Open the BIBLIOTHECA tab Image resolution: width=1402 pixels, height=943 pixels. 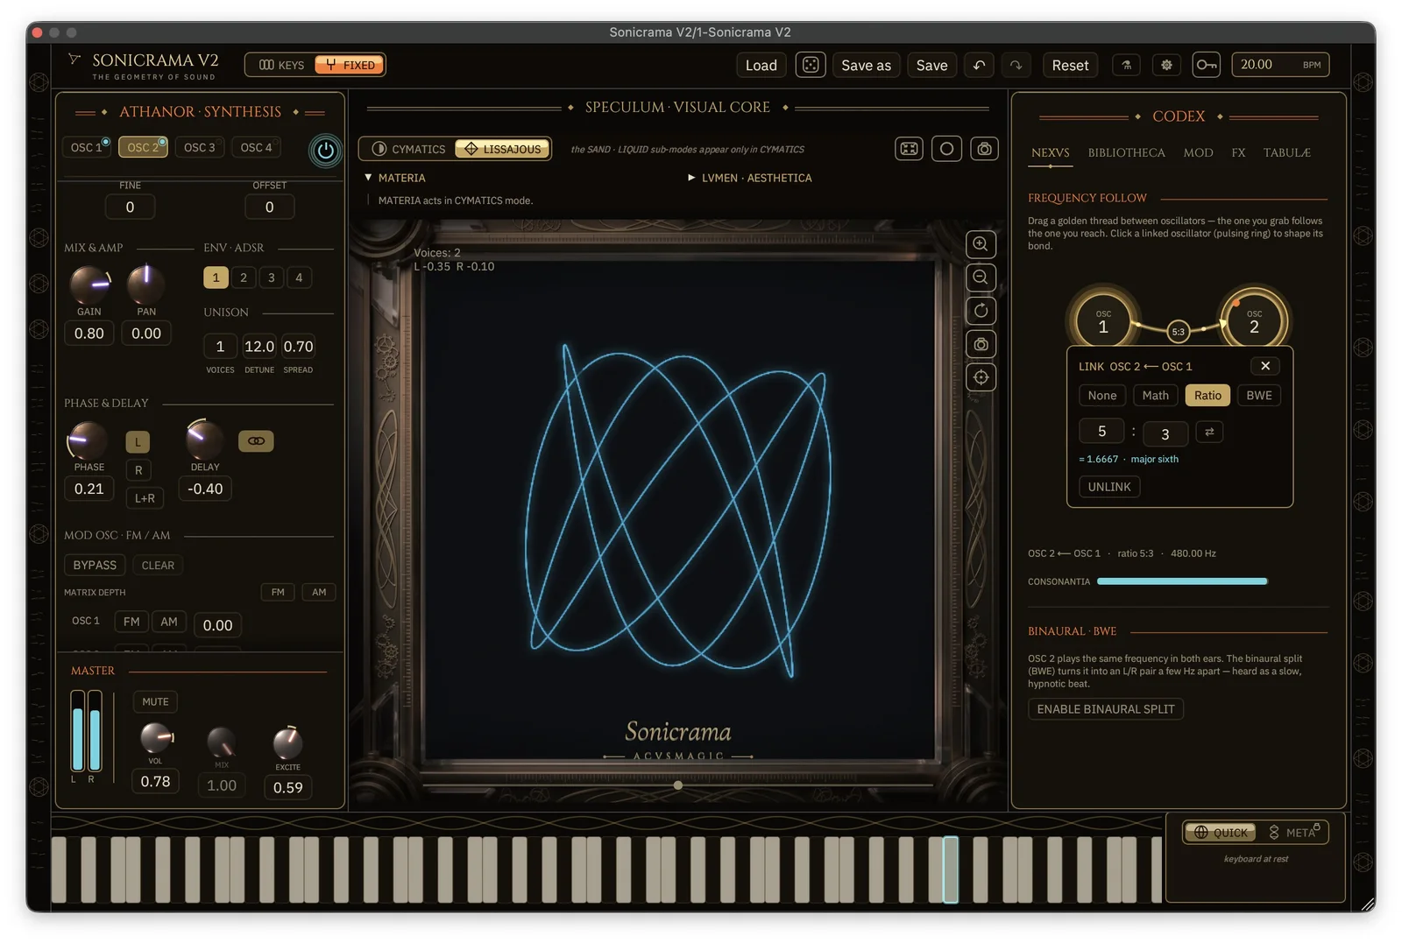tap(1126, 152)
